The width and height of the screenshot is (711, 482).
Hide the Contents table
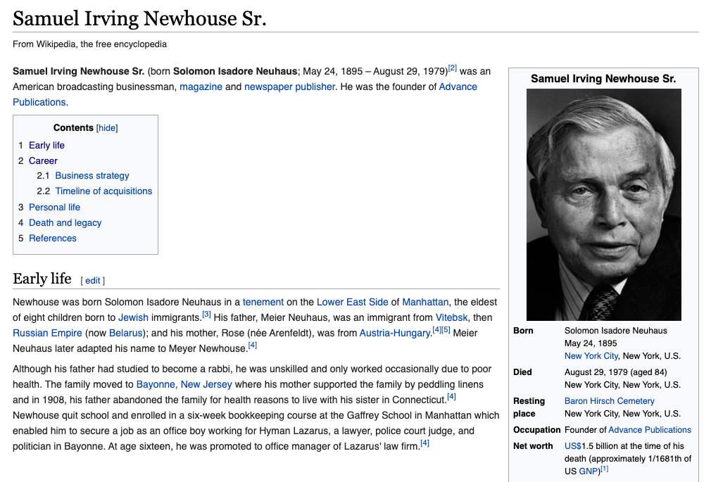[107, 128]
